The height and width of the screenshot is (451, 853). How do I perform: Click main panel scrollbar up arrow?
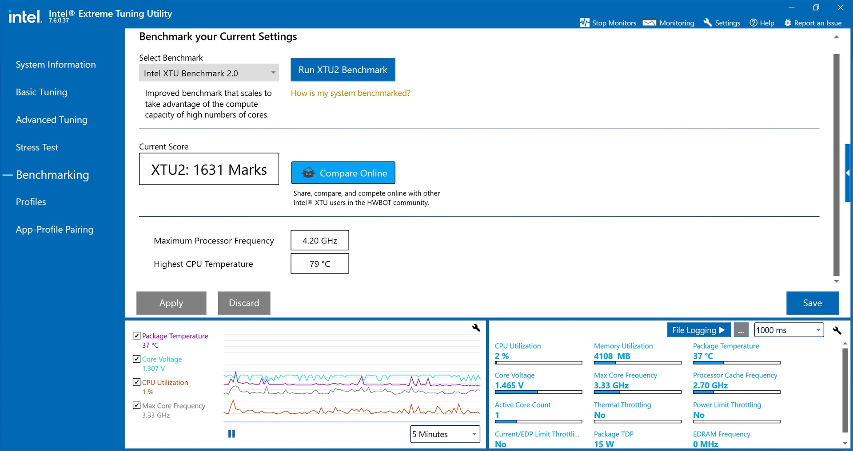tap(836, 37)
